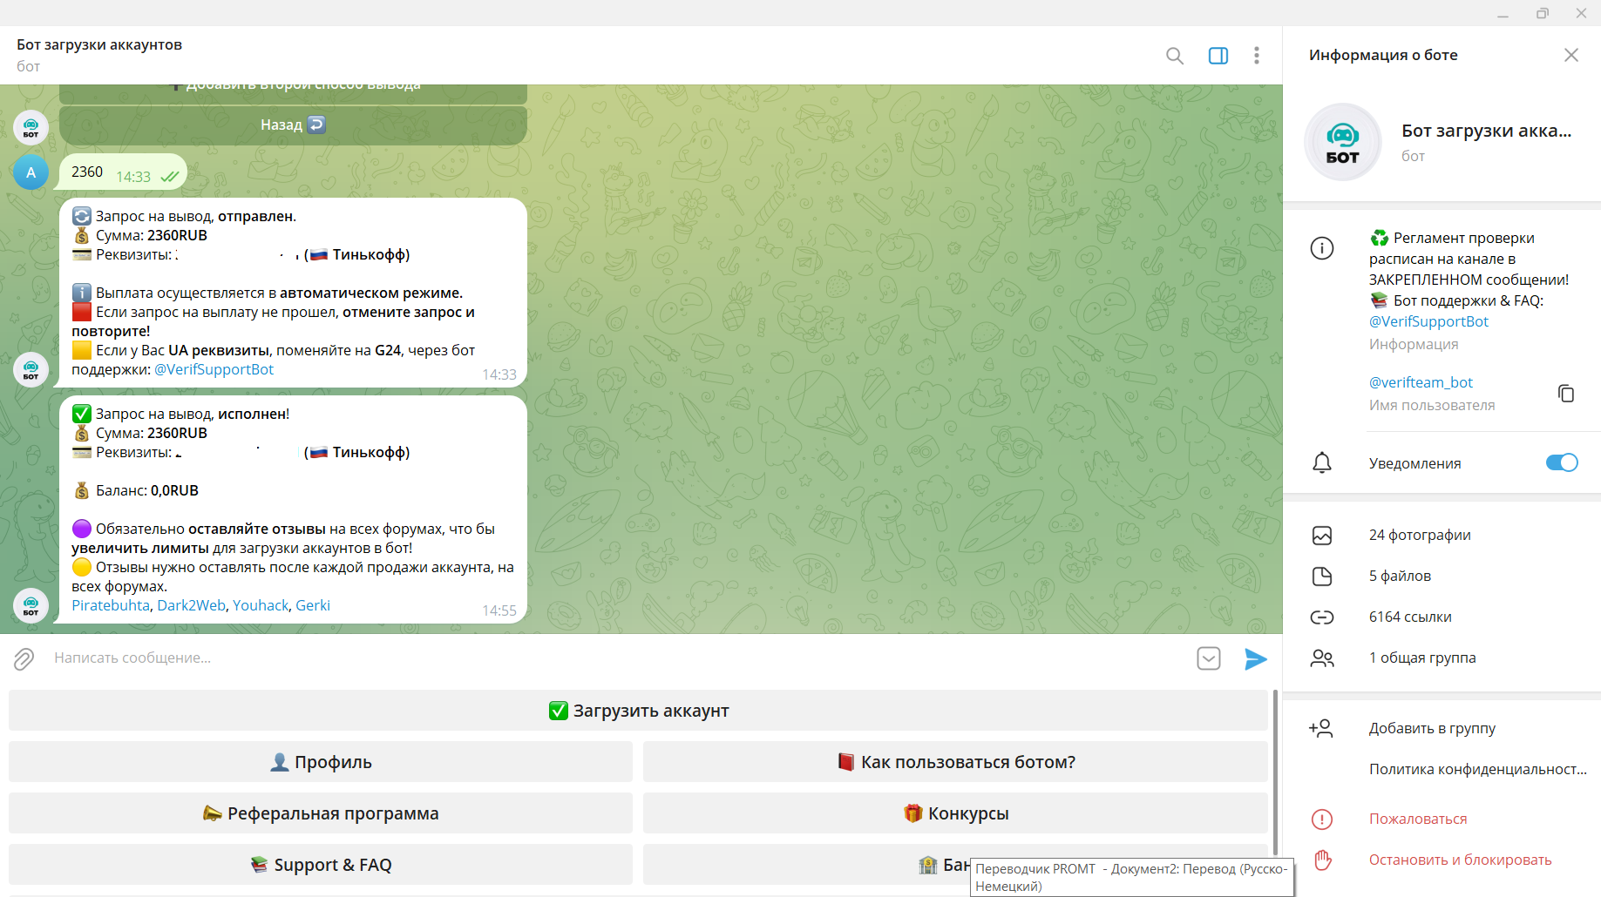The height and width of the screenshot is (897, 1601).
Task: Show the 6164 shared links
Action: click(1409, 617)
